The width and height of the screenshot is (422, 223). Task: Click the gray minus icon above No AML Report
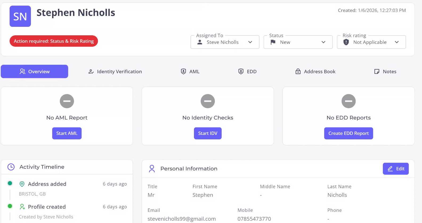click(67, 101)
